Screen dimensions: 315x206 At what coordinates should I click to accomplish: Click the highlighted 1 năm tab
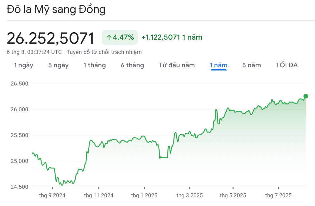tap(218, 65)
